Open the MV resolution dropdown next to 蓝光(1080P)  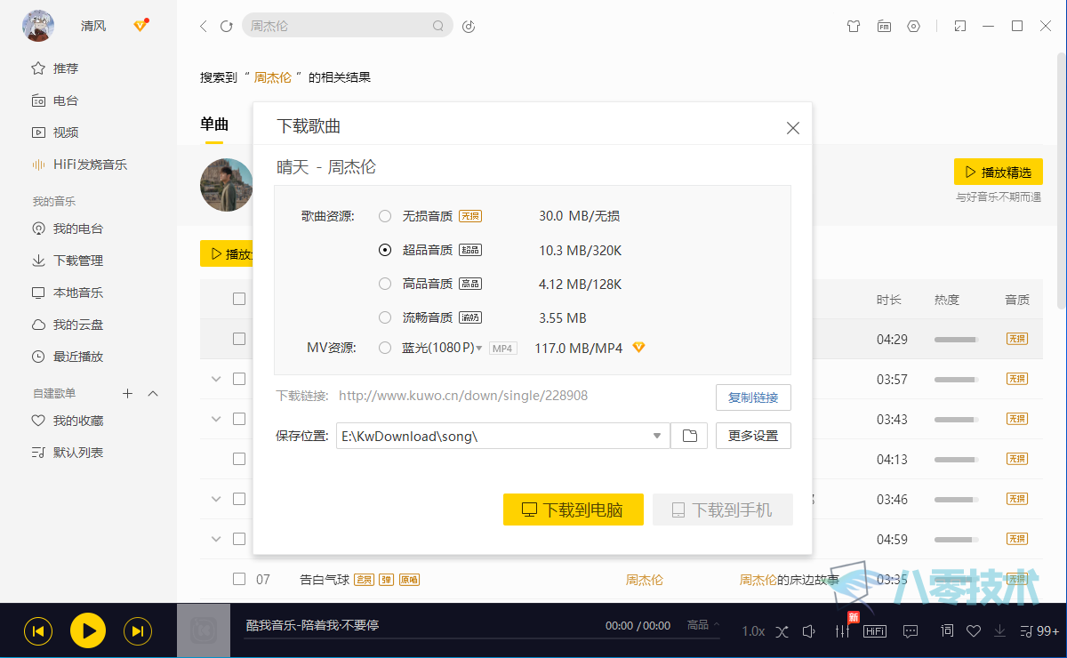pos(479,348)
